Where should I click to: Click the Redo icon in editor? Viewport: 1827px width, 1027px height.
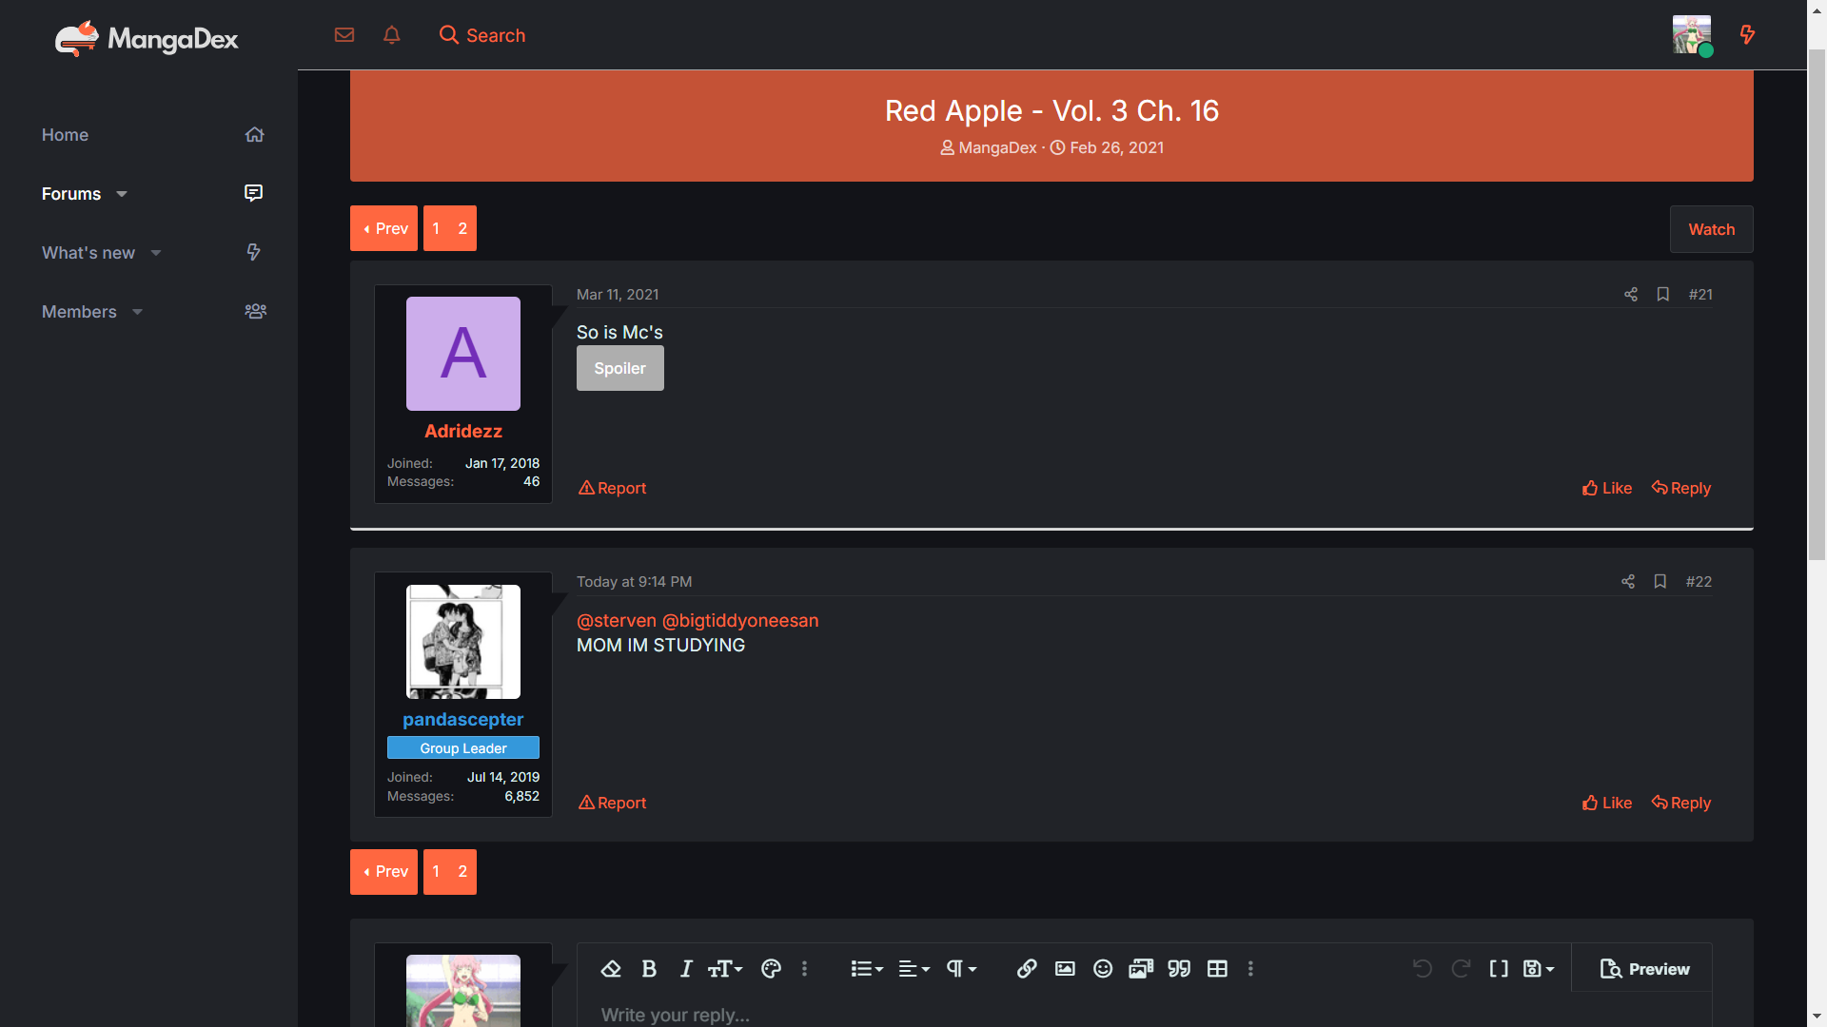(1461, 969)
